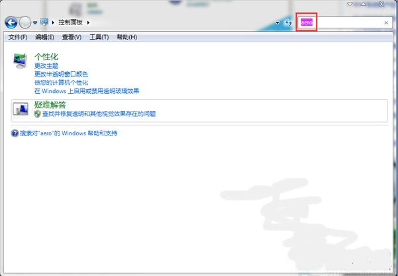
Task: Open the 文件(F) menu
Action: [18, 37]
